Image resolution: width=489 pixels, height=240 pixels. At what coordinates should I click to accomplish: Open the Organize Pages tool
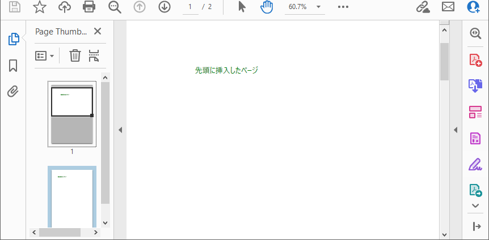(x=475, y=112)
